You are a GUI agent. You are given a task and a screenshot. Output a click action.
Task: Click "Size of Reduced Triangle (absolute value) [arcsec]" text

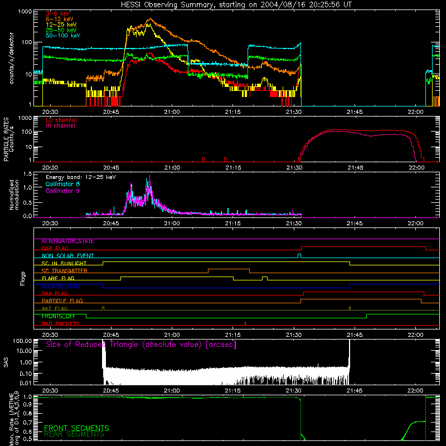141,345
